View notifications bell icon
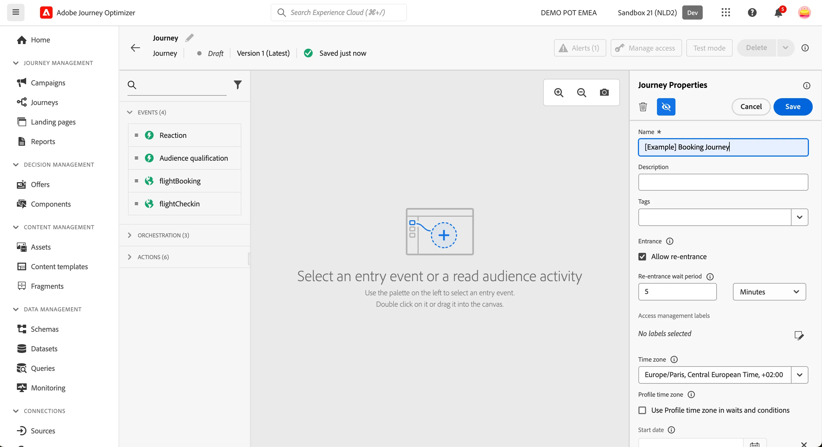Screen dimensions: 822x447 (x=778, y=13)
